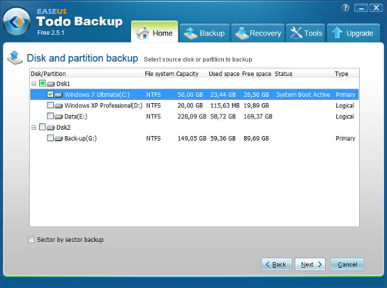Select the Disk2 label

[x=63, y=127]
